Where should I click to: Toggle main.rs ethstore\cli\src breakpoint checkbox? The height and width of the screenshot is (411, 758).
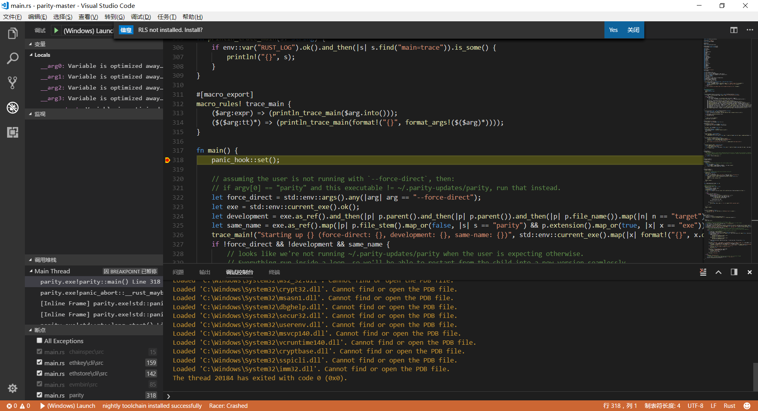point(39,373)
